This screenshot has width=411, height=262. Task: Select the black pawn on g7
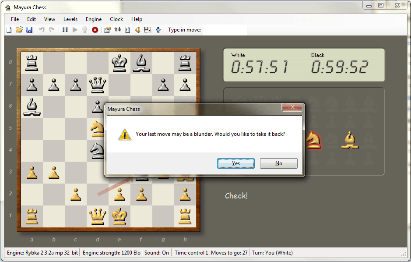point(163,85)
